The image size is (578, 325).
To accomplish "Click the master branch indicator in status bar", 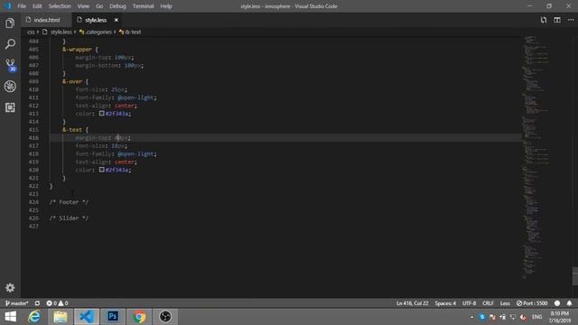I will point(16,303).
